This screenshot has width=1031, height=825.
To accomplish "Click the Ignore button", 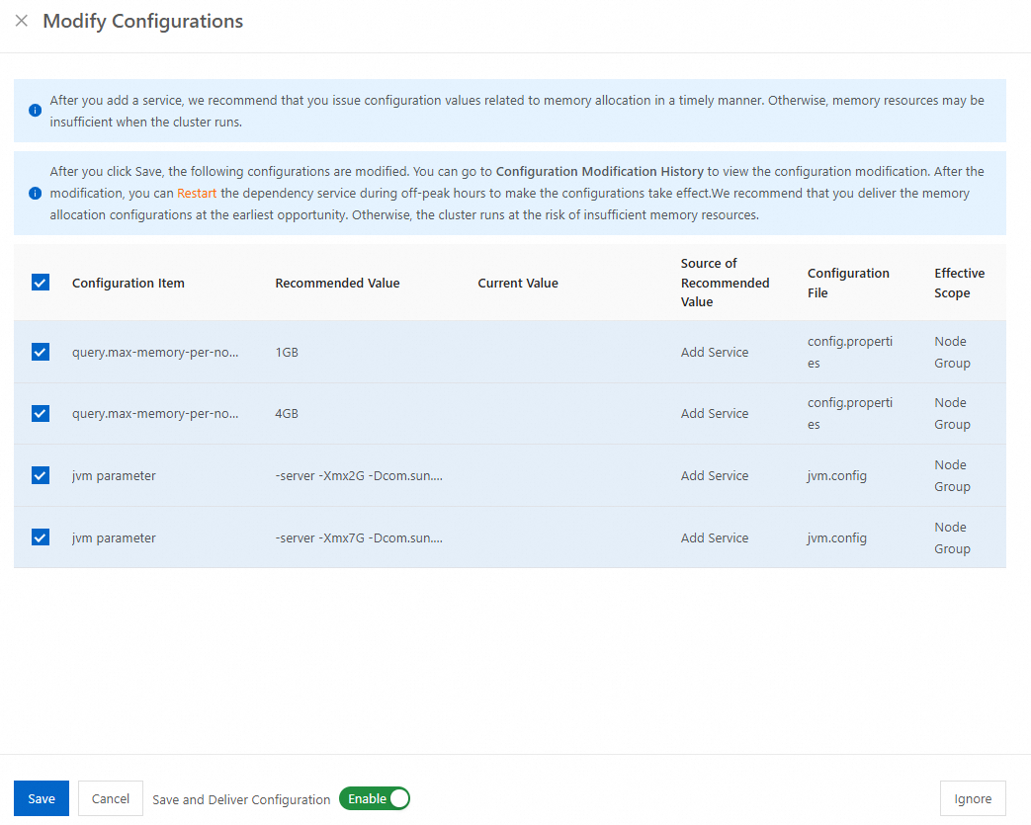I will coord(973,798).
